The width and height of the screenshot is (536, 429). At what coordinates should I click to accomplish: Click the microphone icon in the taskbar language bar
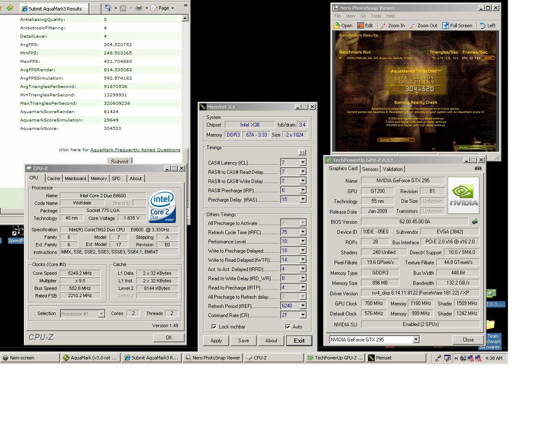coord(438,358)
